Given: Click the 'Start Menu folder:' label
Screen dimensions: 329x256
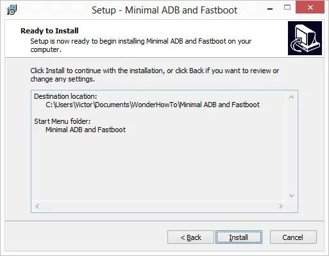Looking at the screenshot, I should coord(62,121).
